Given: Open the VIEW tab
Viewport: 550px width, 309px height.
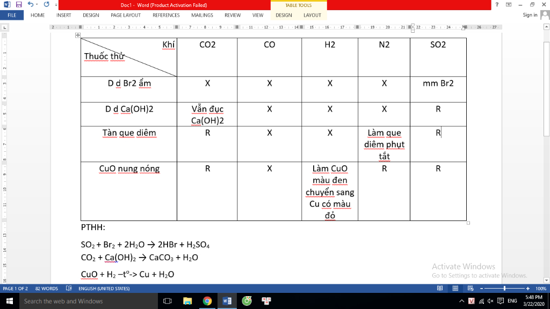Looking at the screenshot, I should pyautogui.click(x=258, y=15).
